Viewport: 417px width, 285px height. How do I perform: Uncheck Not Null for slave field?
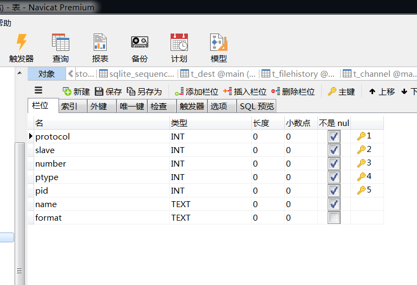pyautogui.click(x=334, y=150)
